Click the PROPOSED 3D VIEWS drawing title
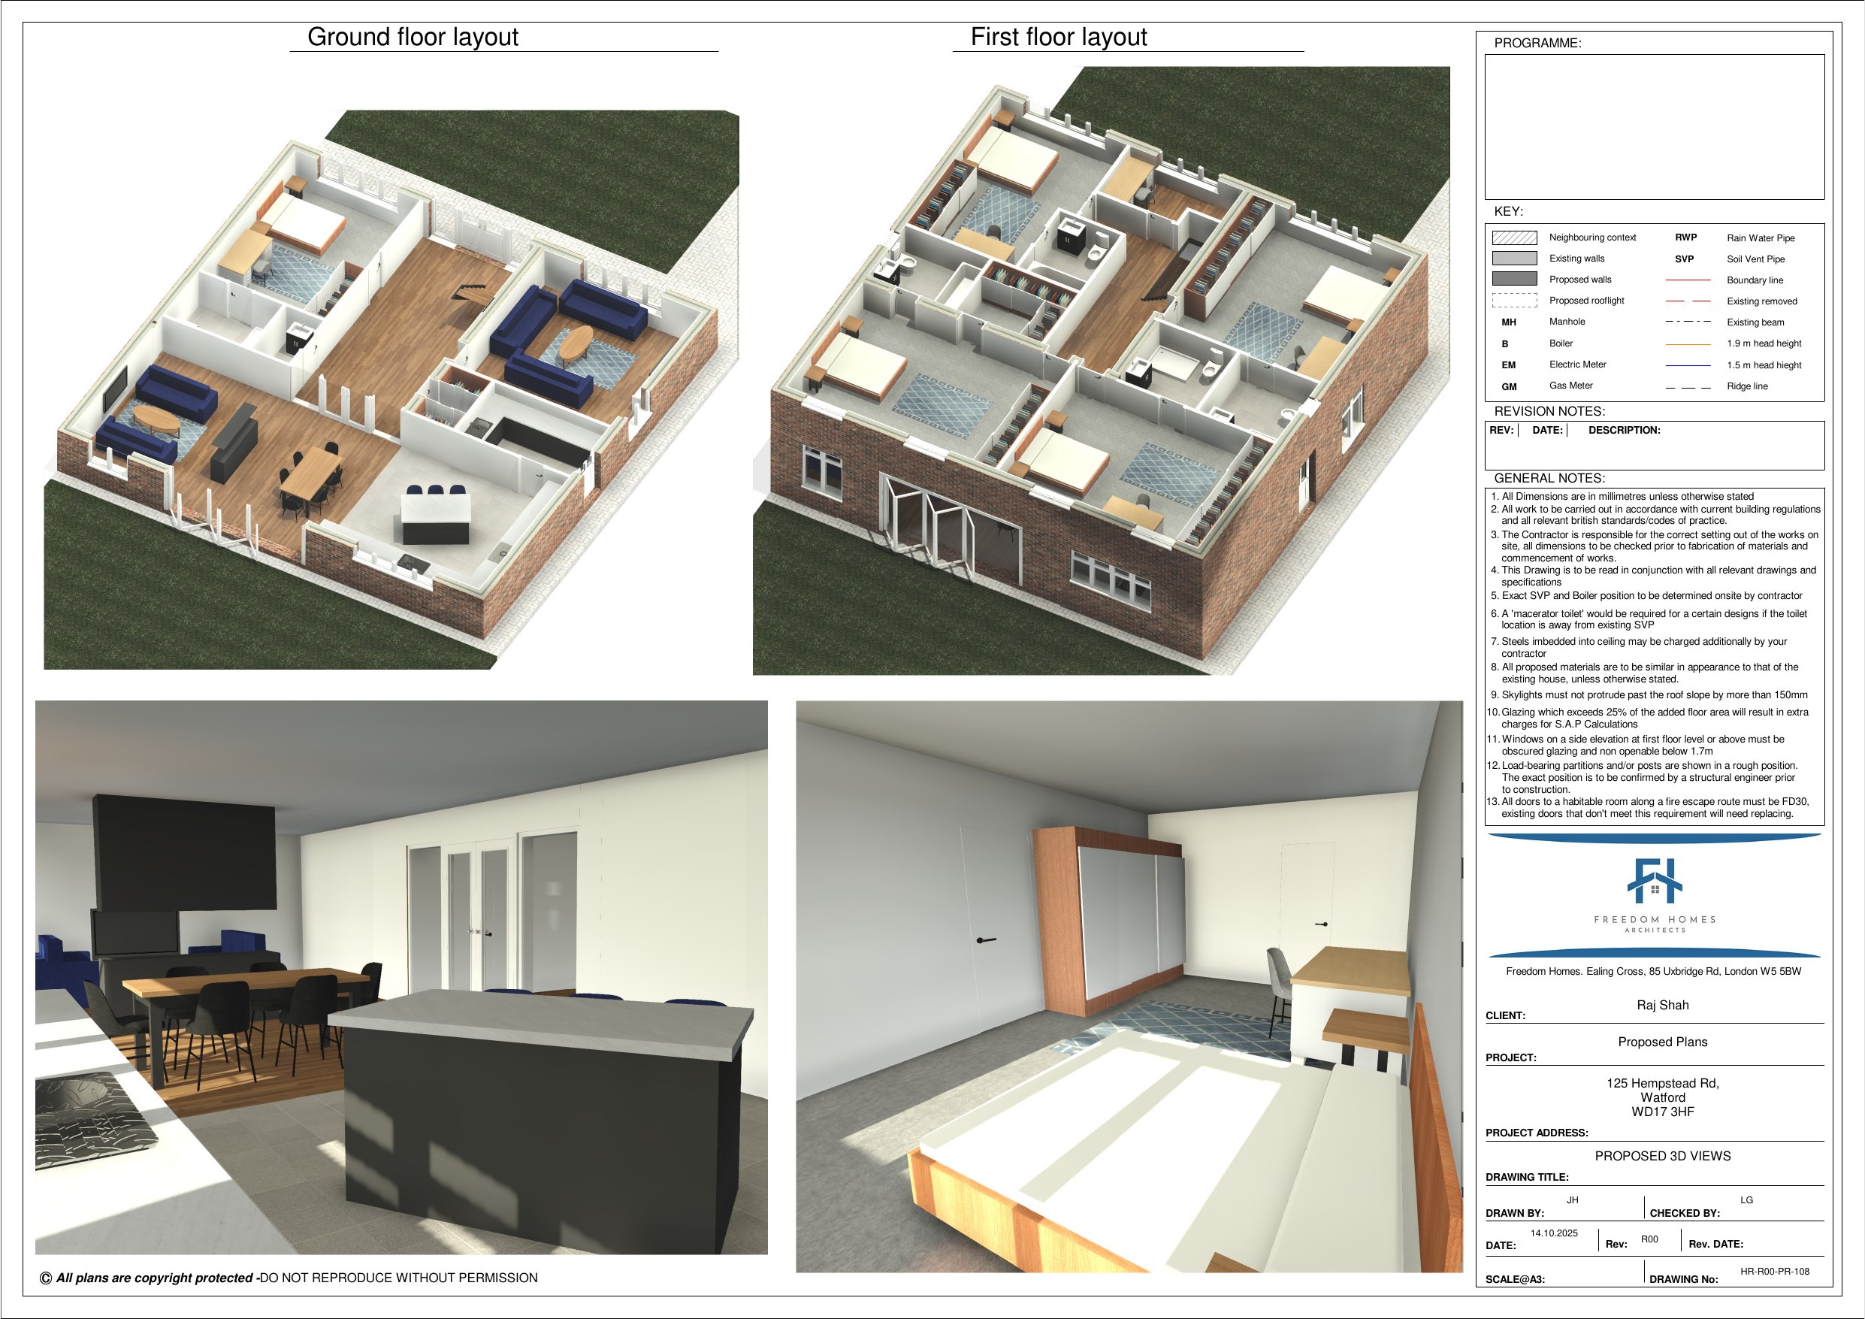The image size is (1865, 1319). click(1662, 1156)
